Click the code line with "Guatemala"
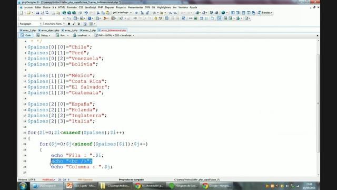 [x=65, y=93]
